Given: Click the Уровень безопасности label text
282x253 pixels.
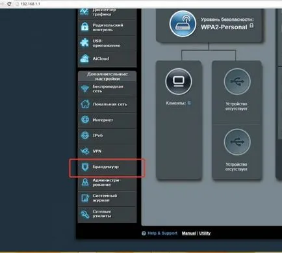Looking at the screenshot, I should pos(227,20).
